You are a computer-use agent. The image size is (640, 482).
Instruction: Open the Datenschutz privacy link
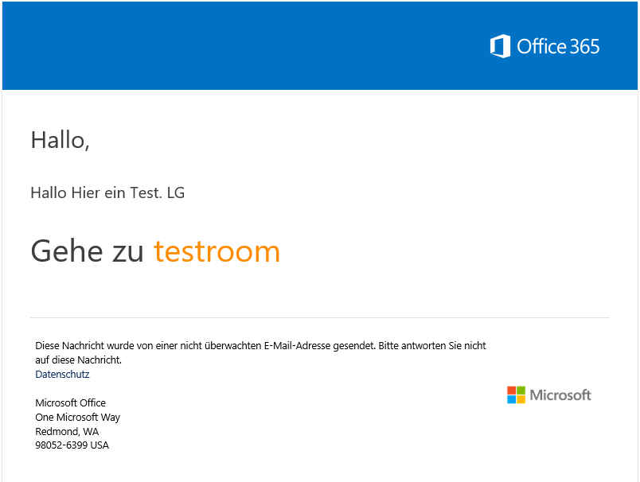[x=62, y=374]
